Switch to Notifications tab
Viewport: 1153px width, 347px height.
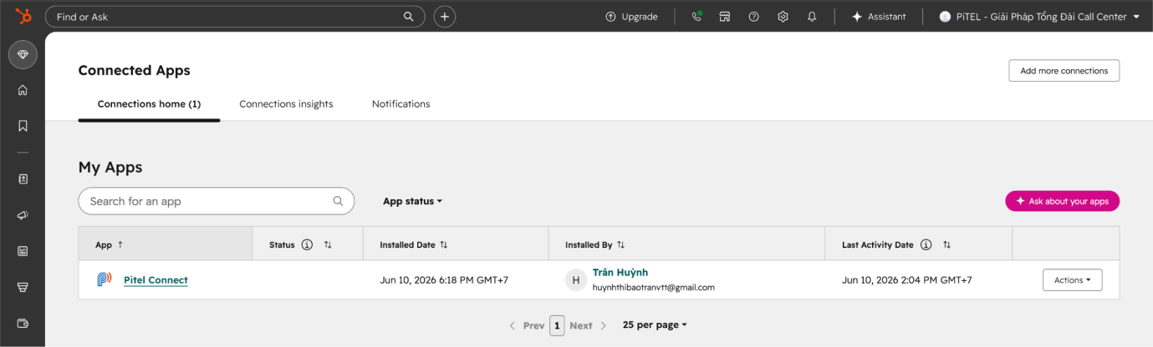pos(400,104)
